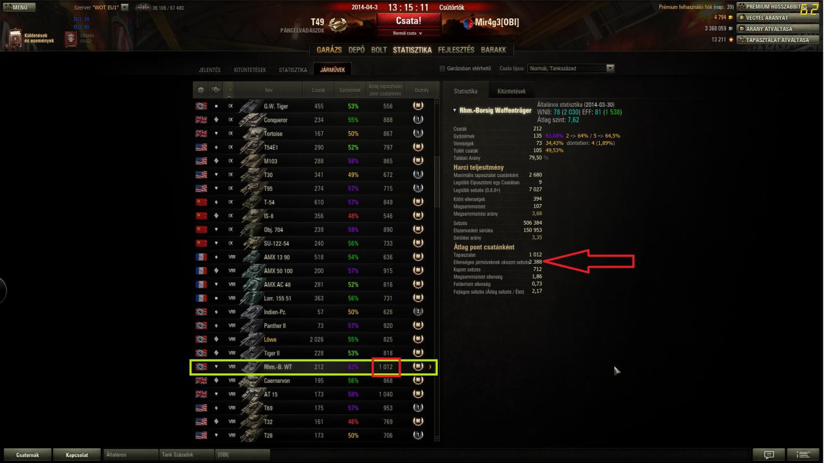Image resolution: width=830 pixels, height=463 pixels.
Task: Click the premium account gold star icon
Action: point(741,7)
